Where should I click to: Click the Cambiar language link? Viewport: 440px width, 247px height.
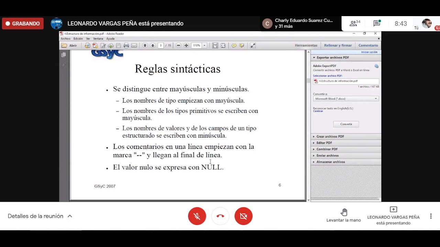[318, 111]
